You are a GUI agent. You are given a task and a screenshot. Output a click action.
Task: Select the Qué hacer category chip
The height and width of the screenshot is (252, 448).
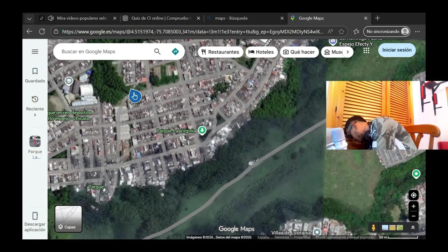coord(299,52)
